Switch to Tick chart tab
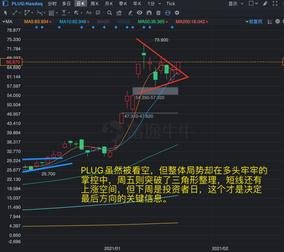 click(x=171, y=4)
